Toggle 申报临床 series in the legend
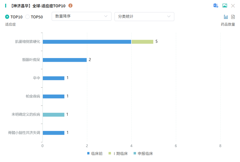The width and height of the screenshot is (240, 162). [143, 154]
